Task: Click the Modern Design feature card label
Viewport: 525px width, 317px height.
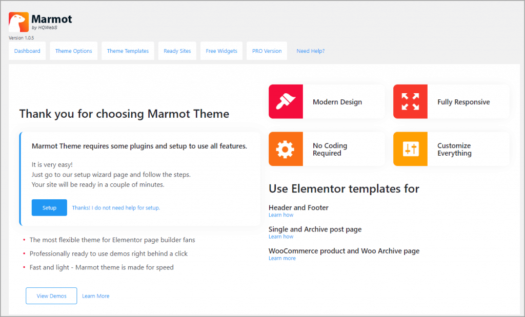Action: 337,102
